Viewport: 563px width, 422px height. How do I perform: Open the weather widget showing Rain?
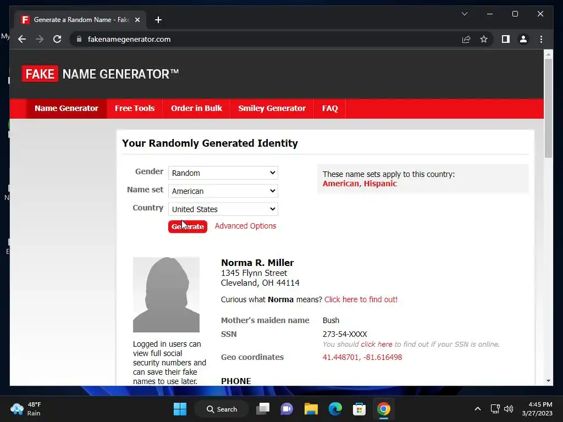pyautogui.click(x=26, y=409)
